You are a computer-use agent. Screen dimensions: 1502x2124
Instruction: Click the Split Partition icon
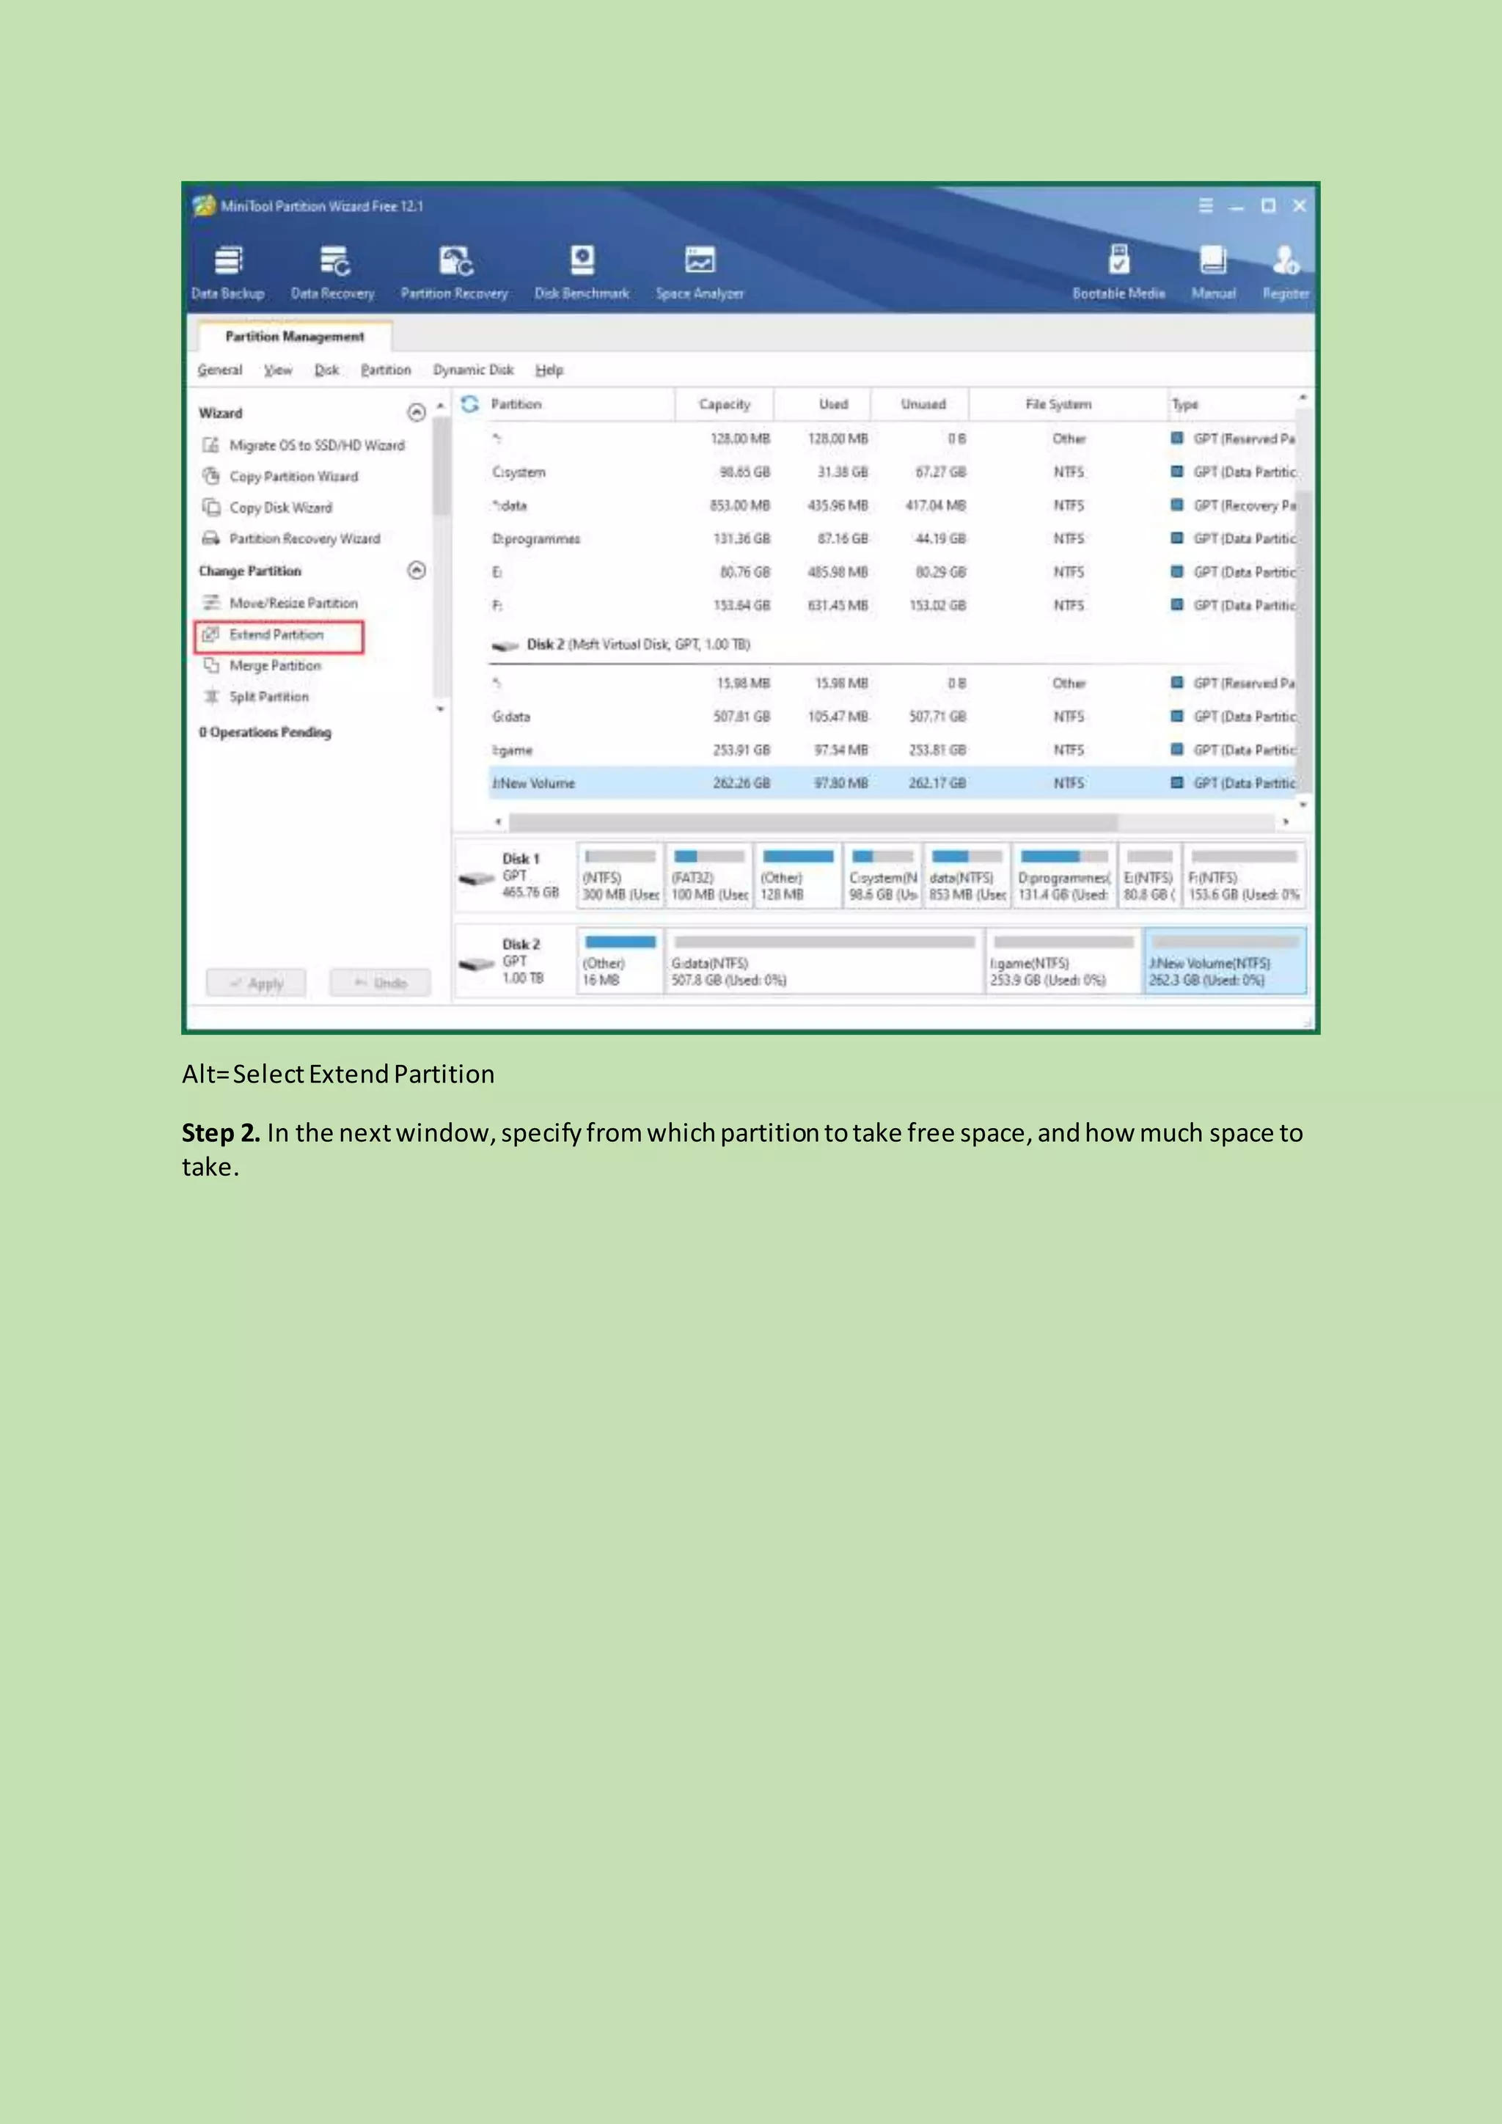(x=211, y=697)
